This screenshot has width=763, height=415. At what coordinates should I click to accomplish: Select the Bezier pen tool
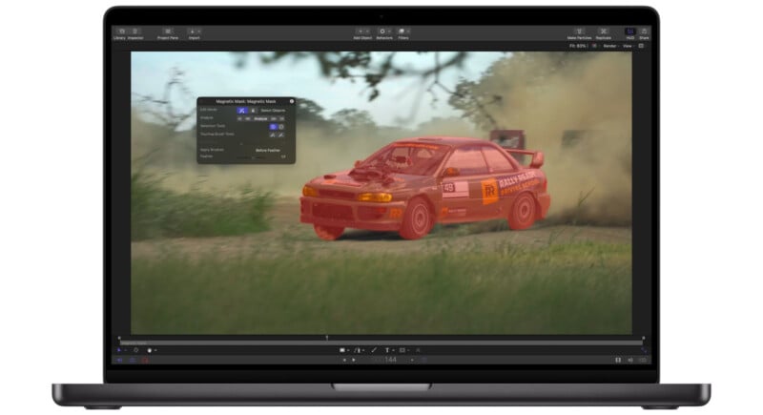tap(357, 350)
